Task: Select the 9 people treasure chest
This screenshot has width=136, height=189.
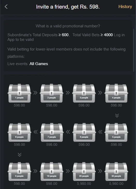Action: pos(19,172)
